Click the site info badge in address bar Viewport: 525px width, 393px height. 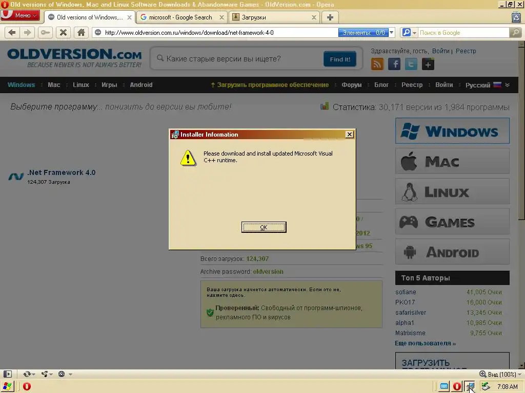(98, 32)
